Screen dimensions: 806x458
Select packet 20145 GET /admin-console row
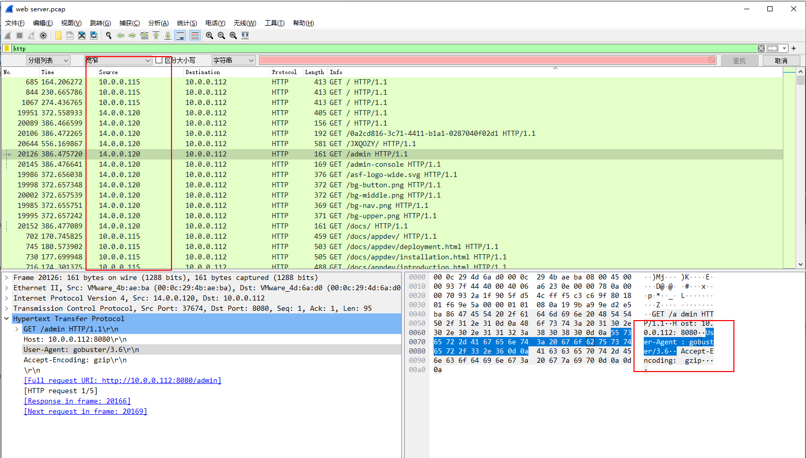(392, 164)
